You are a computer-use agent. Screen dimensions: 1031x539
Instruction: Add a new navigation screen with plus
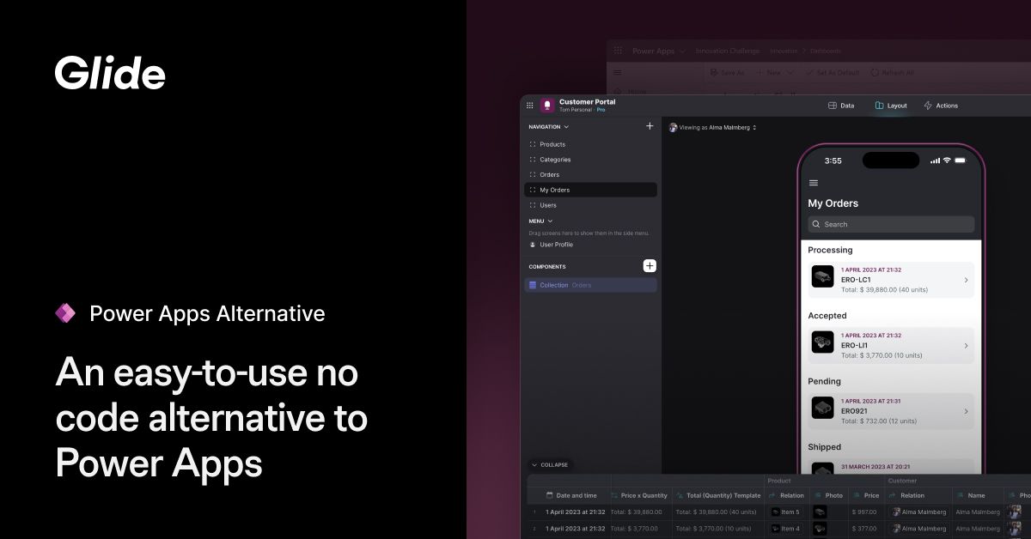click(x=650, y=126)
